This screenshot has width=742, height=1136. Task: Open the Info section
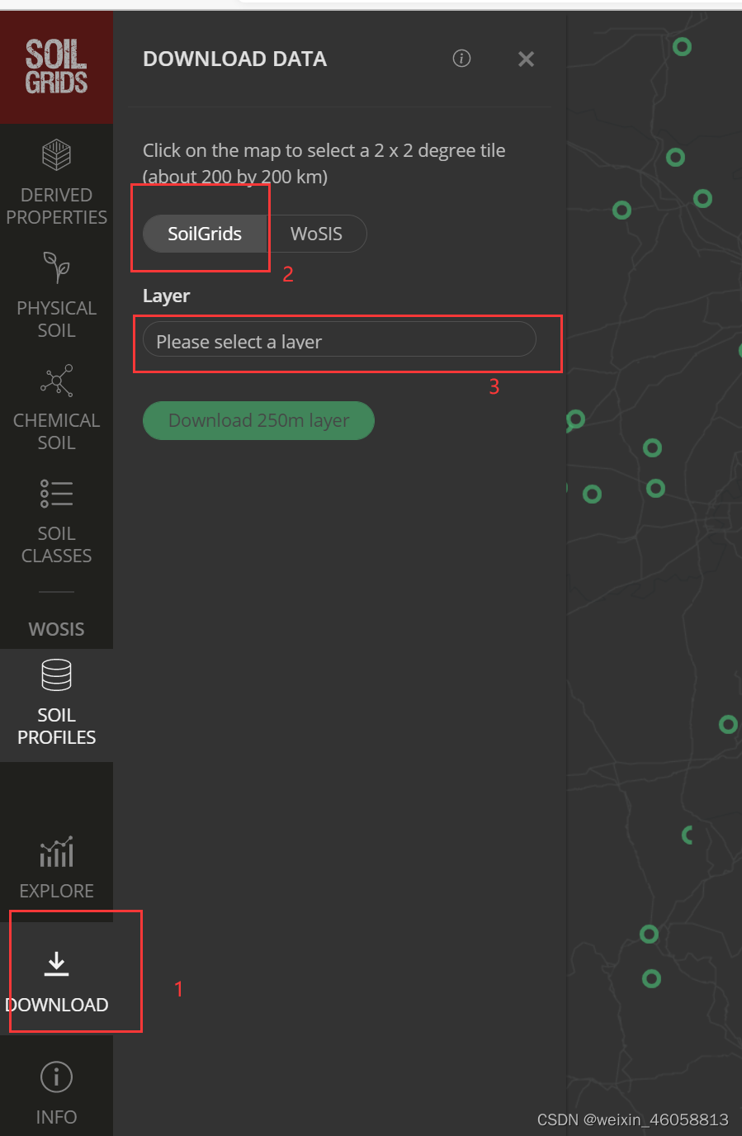(x=56, y=1094)
